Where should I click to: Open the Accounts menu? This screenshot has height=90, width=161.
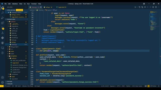point(3,77)
